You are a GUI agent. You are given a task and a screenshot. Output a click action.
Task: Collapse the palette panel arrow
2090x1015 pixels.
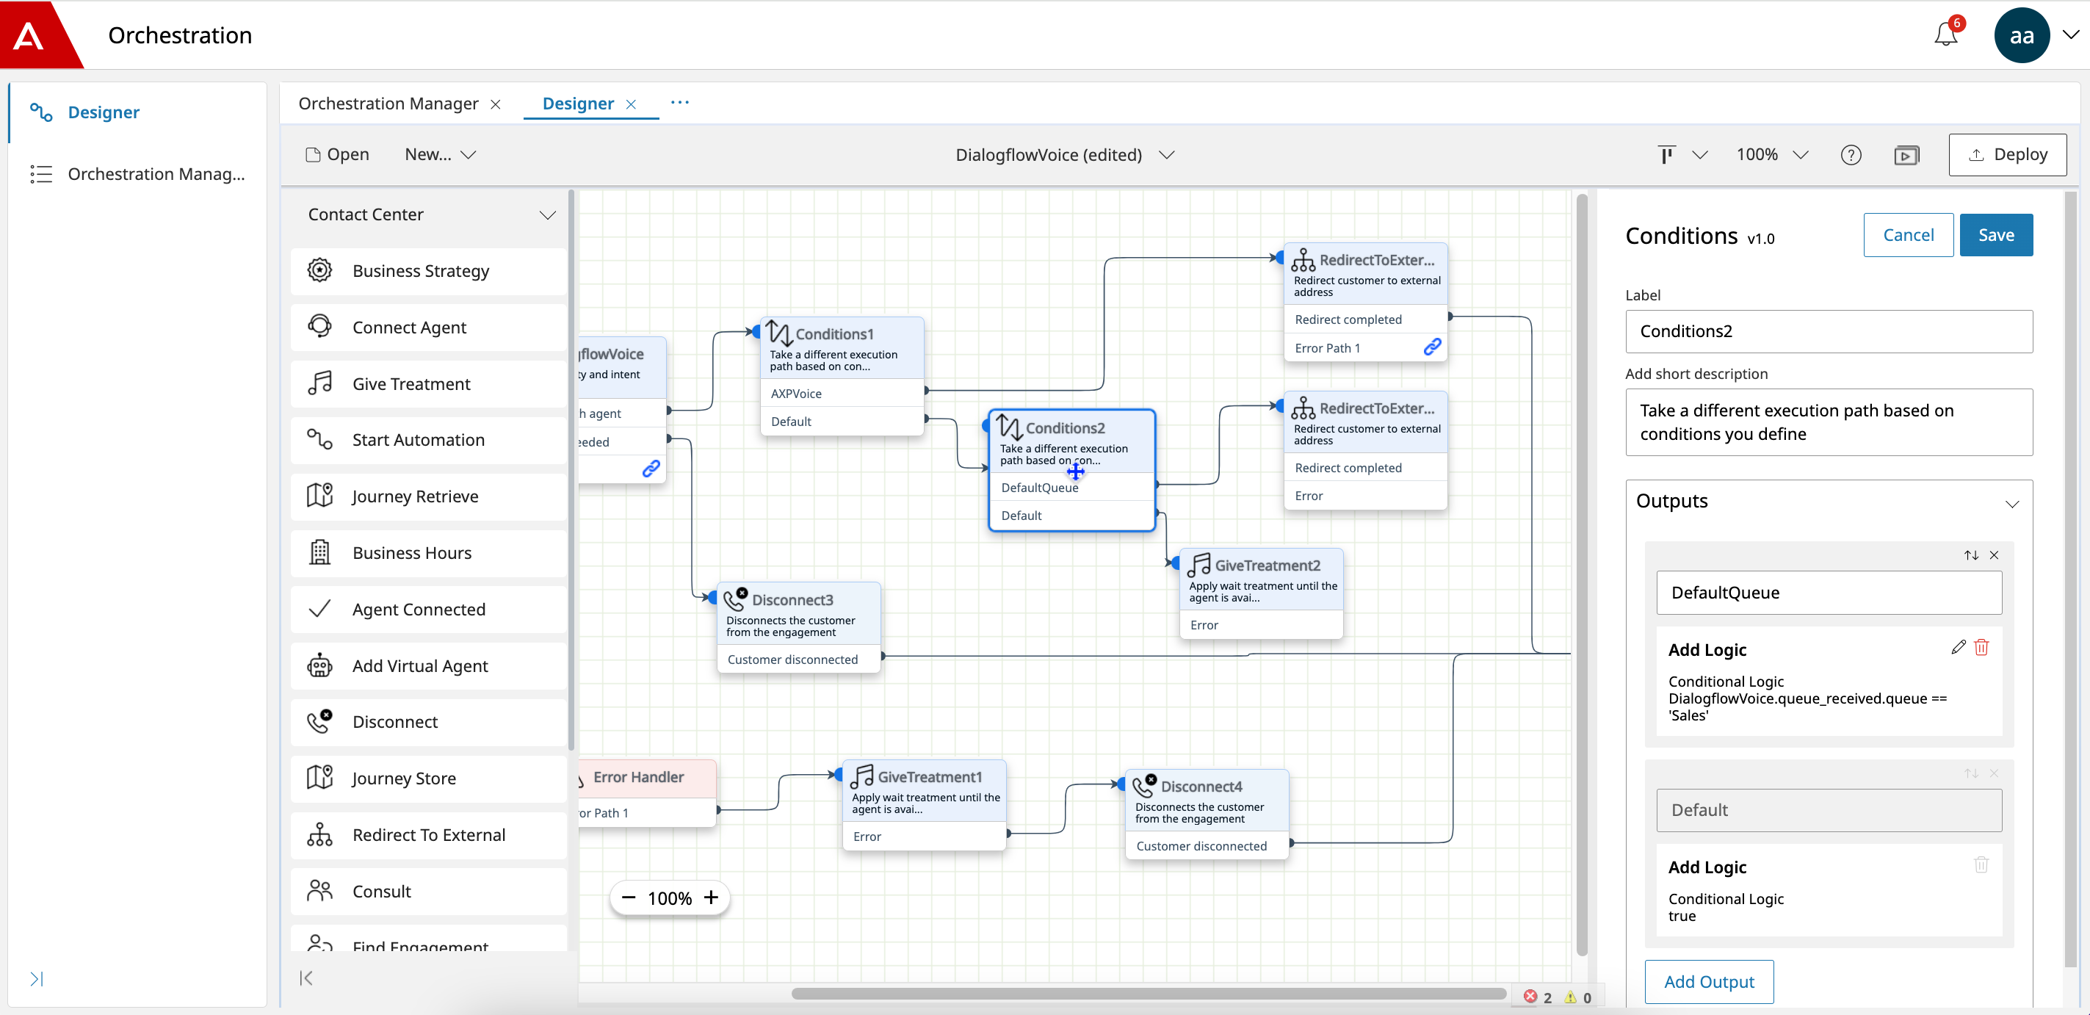306,978
